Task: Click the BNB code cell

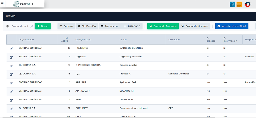Action: [x=78, y=100]
